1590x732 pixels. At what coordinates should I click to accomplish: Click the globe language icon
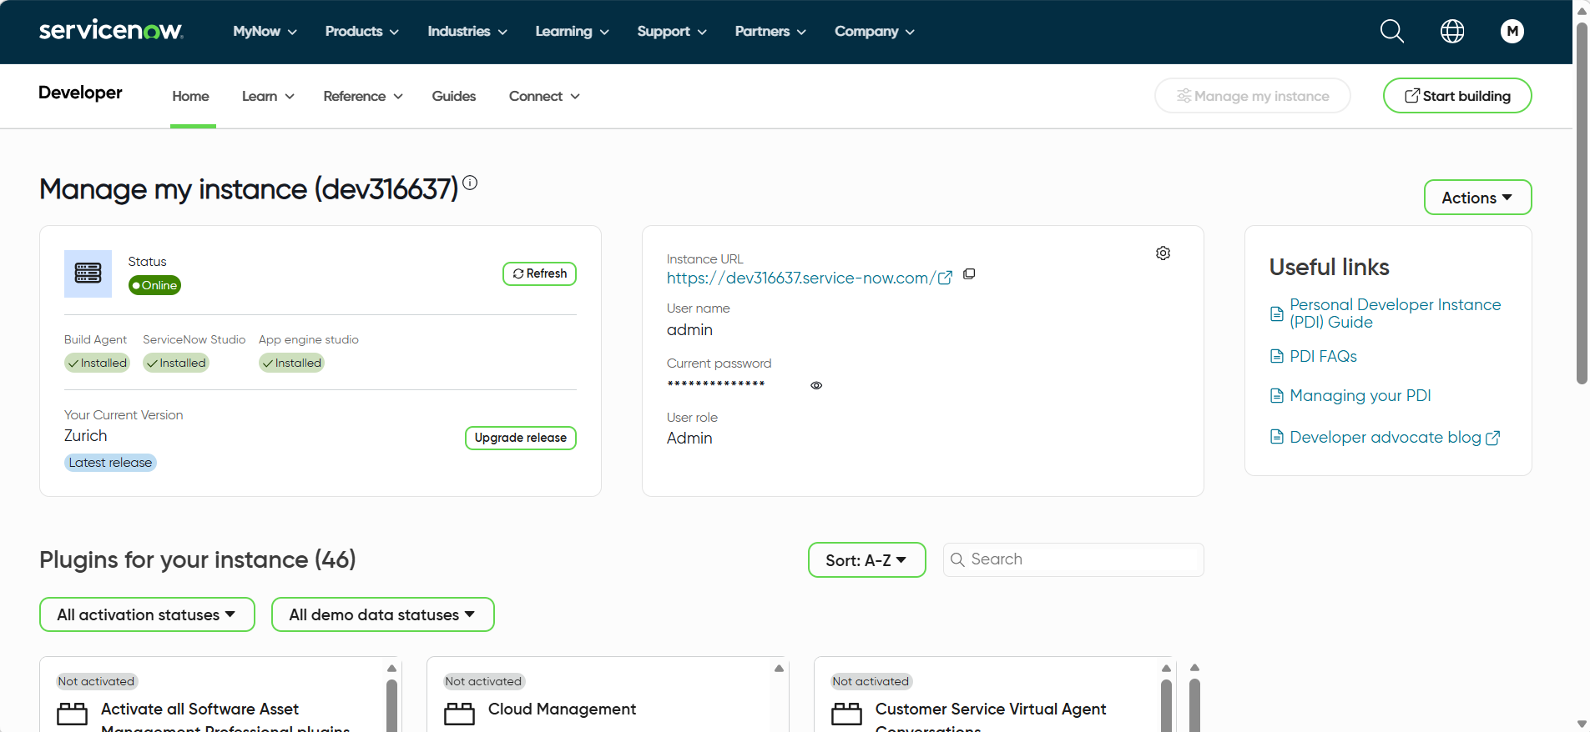tap(1452, 32)
